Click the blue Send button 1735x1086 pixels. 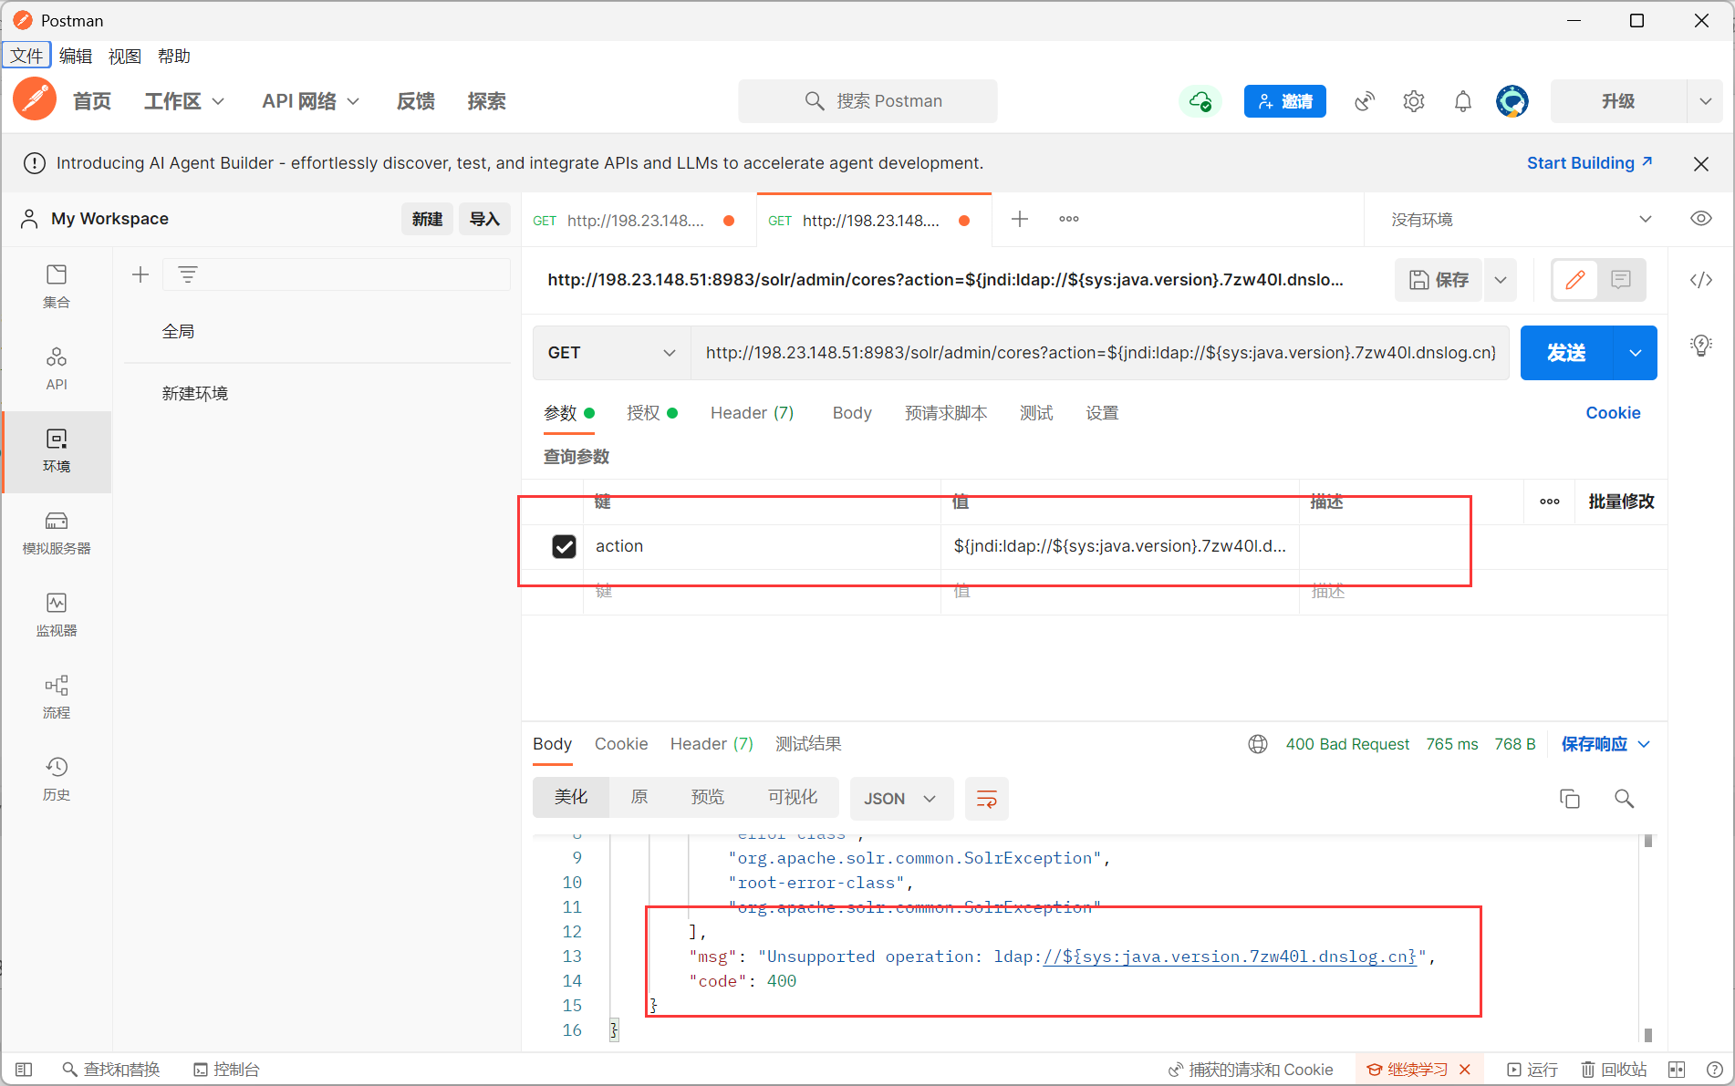click(1567, 353)
